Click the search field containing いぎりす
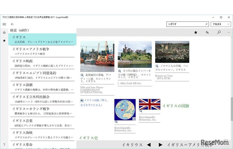Image resolution: width=233 pixels, height=149 pixels. [x=188, y=24]
